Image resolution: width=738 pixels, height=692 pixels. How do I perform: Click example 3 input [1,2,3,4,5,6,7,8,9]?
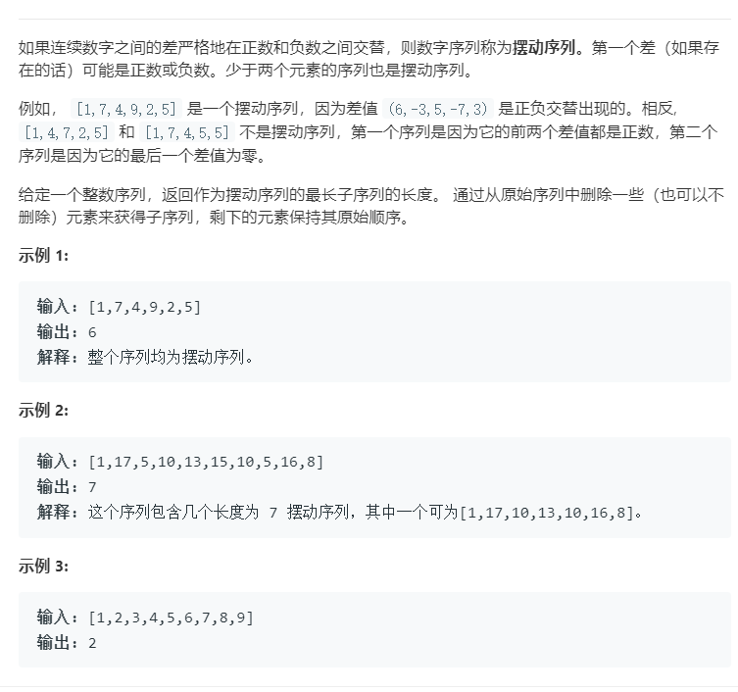pyautogui.click(x=171, y=618)
